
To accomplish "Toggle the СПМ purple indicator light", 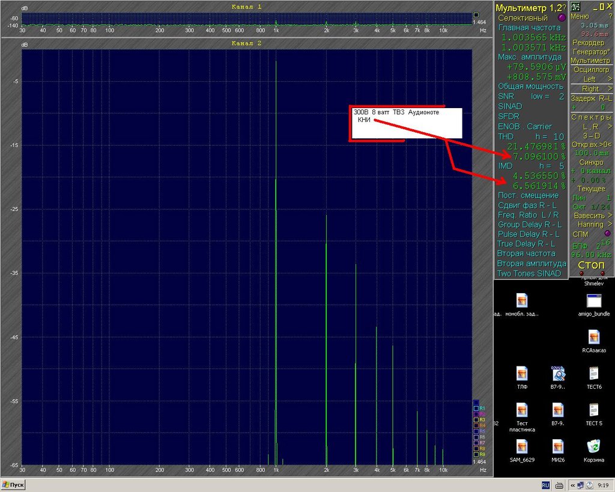I will (608, 234).
